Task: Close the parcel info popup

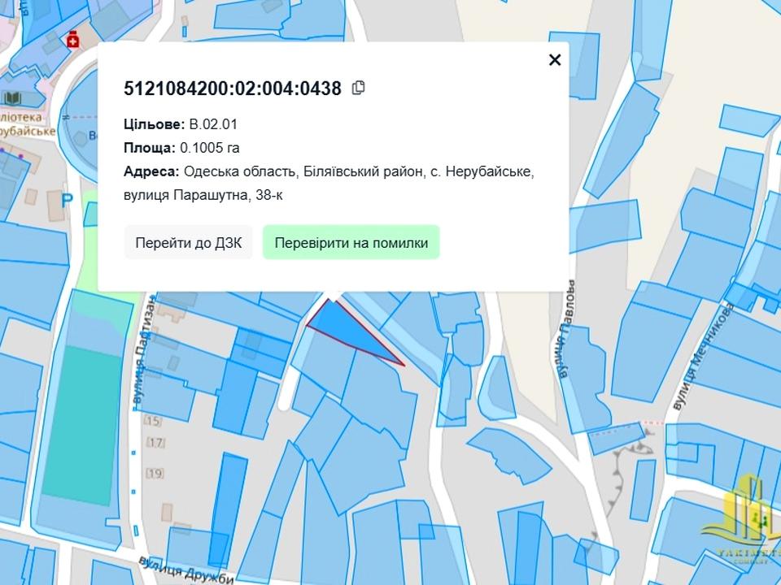Action: click(x=555, y=60)
